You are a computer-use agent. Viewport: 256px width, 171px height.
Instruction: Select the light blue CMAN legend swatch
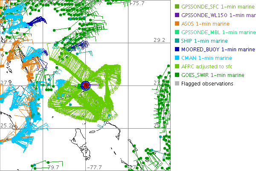pos(177,58)
